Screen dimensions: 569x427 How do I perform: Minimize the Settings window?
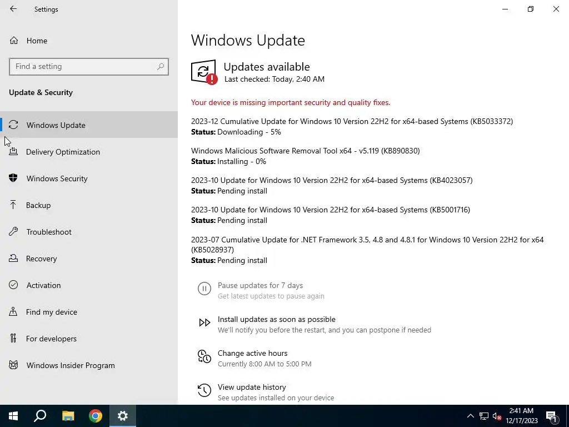pos(505,9)
